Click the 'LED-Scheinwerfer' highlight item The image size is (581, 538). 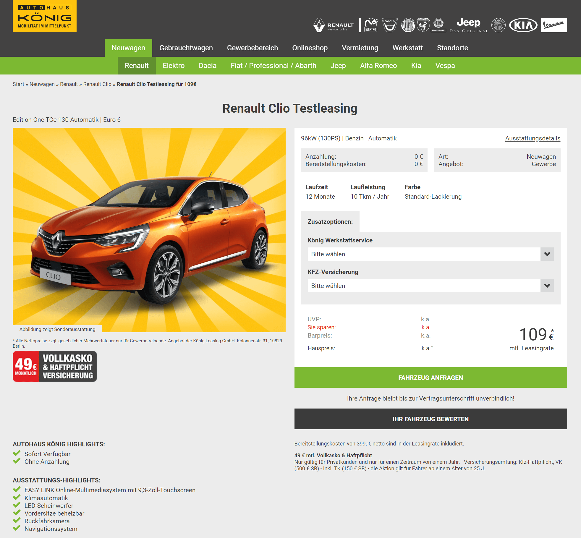[49, 506]
